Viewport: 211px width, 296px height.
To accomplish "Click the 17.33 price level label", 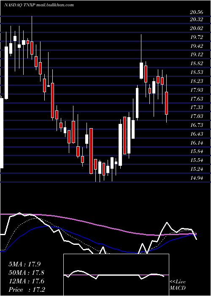I will [x=197, y=107].
